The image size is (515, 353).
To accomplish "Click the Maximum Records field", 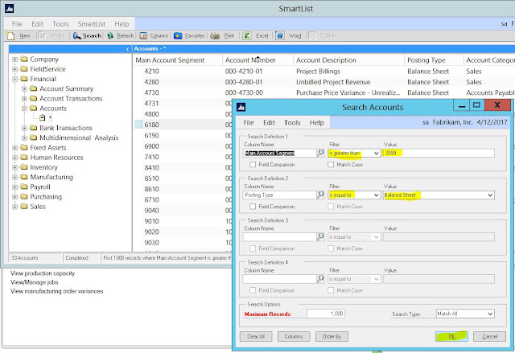I will coord(326,314).
